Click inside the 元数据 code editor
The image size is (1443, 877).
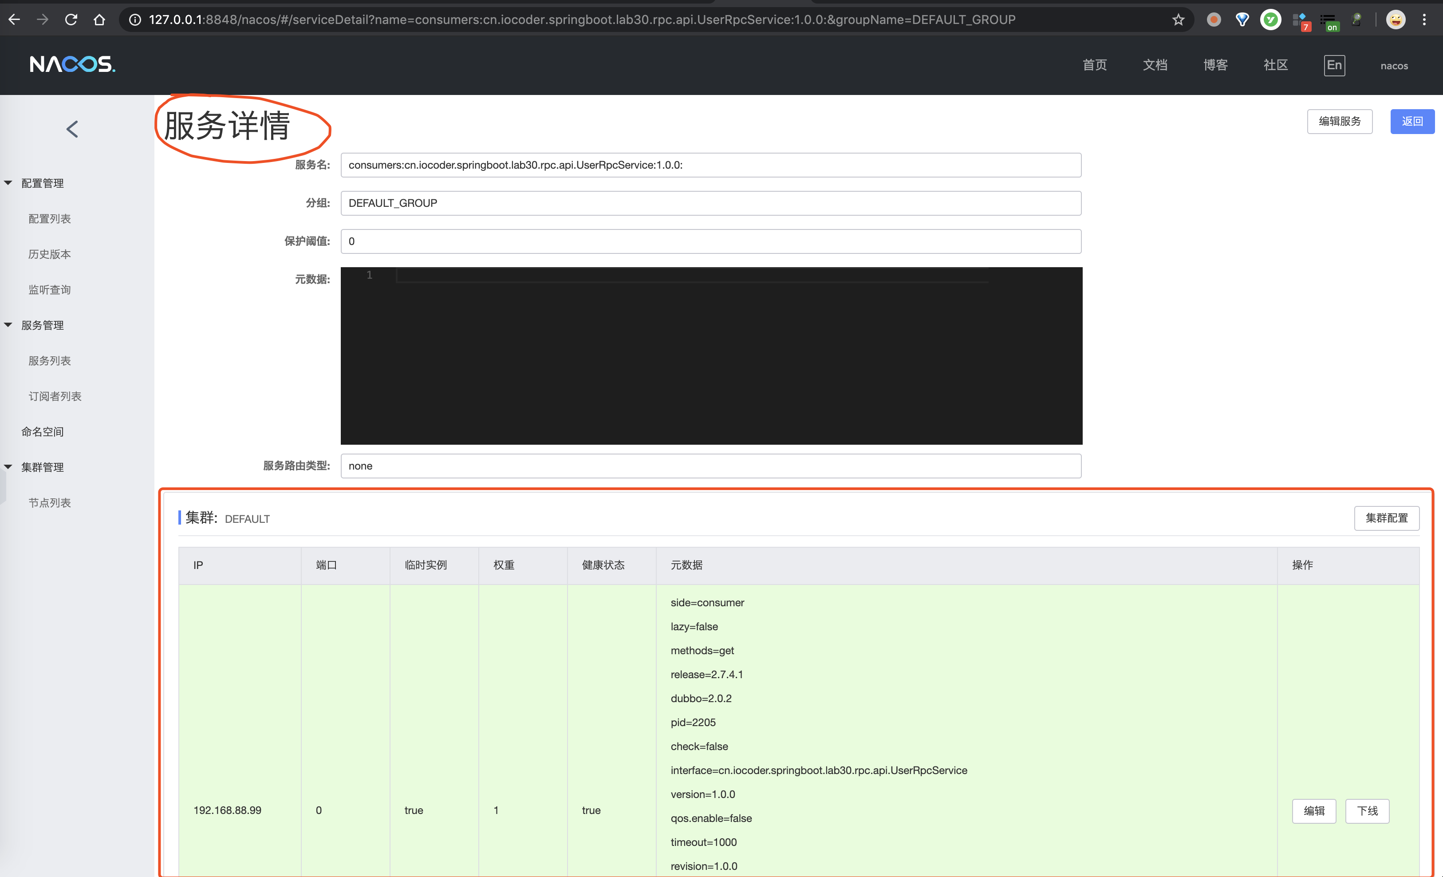(710, 356)
